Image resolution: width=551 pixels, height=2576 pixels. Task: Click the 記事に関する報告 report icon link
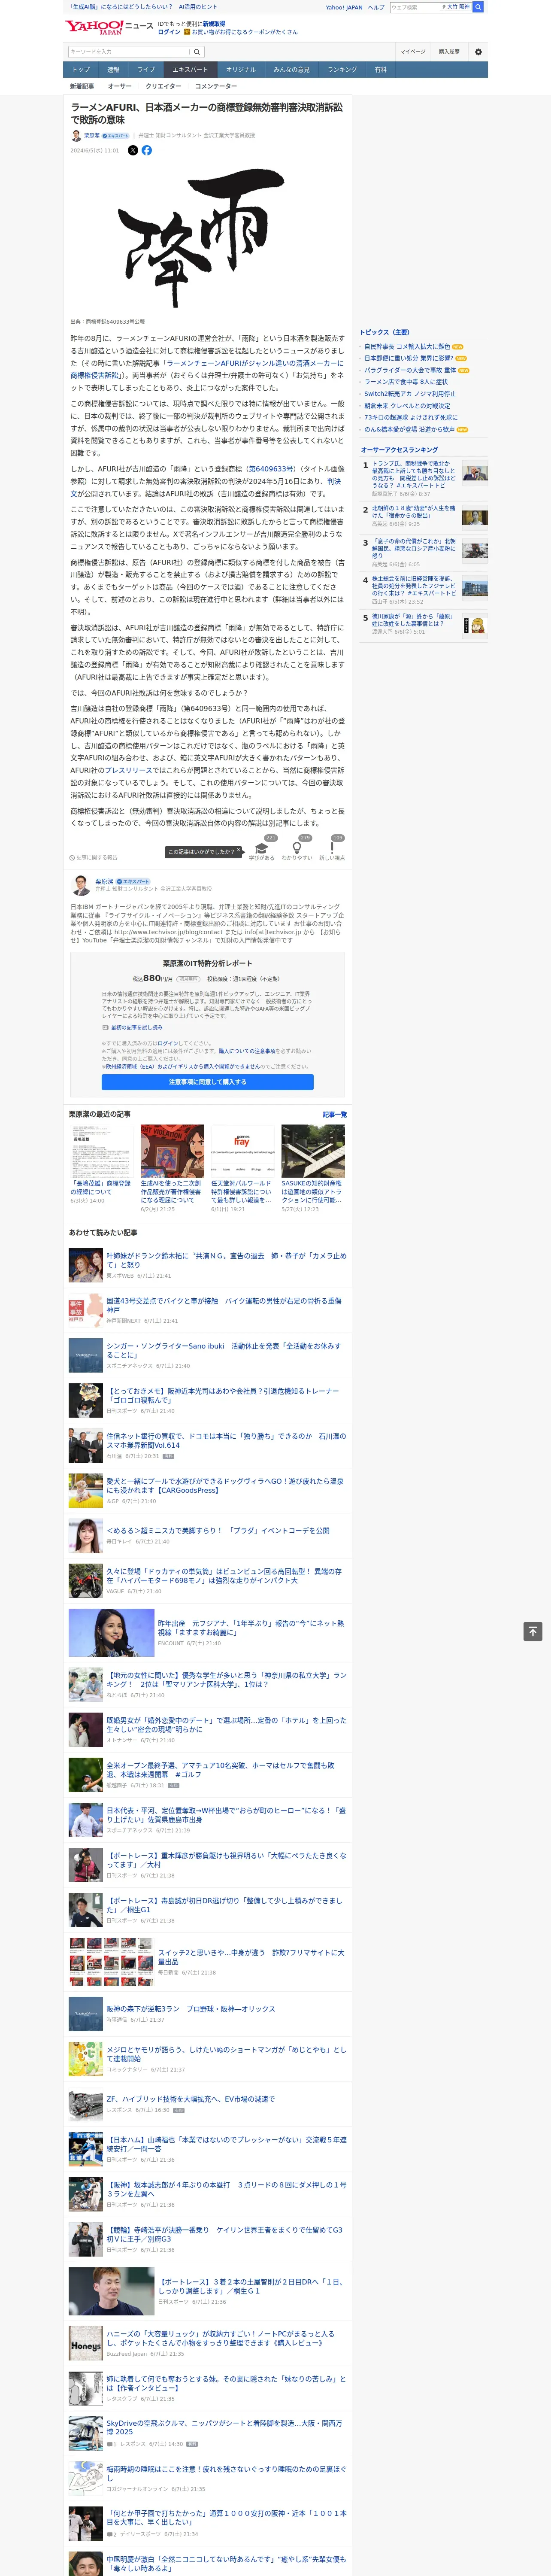tap(94, 857)
